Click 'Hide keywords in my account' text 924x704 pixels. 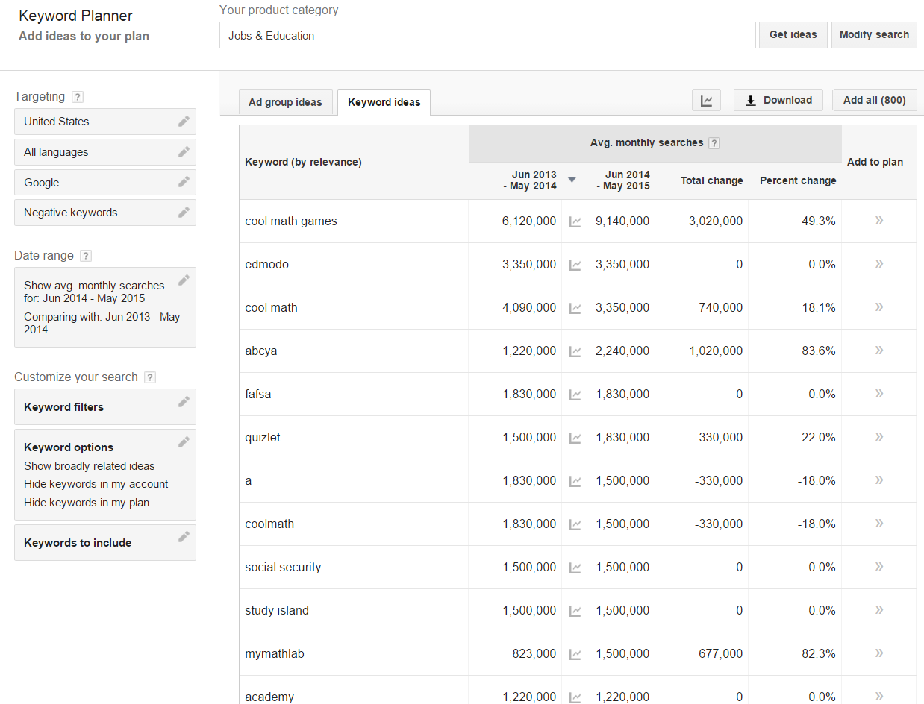pos(96,484)
